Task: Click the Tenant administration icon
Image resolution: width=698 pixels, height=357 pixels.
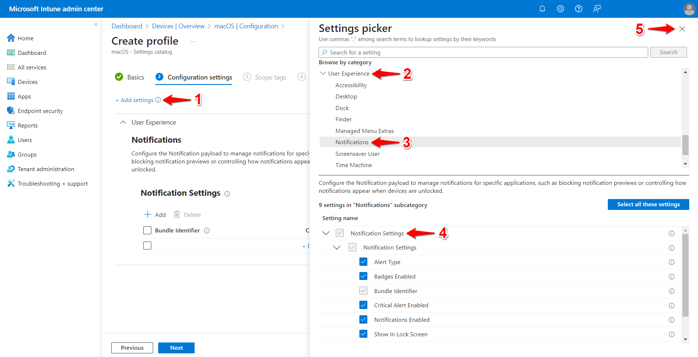Action: (x=11, y=169)
